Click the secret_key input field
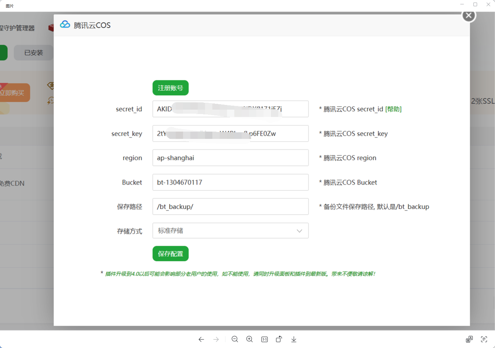The image size is (495, 348). tap(230, 133)
